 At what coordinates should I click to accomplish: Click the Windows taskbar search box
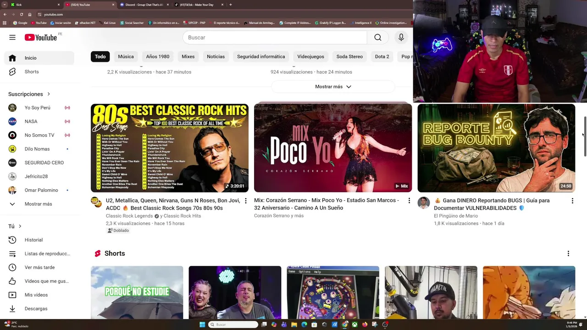point(233,324)
